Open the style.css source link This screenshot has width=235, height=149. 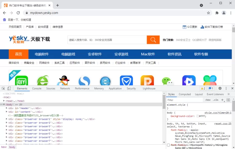[x=218, y=113]
